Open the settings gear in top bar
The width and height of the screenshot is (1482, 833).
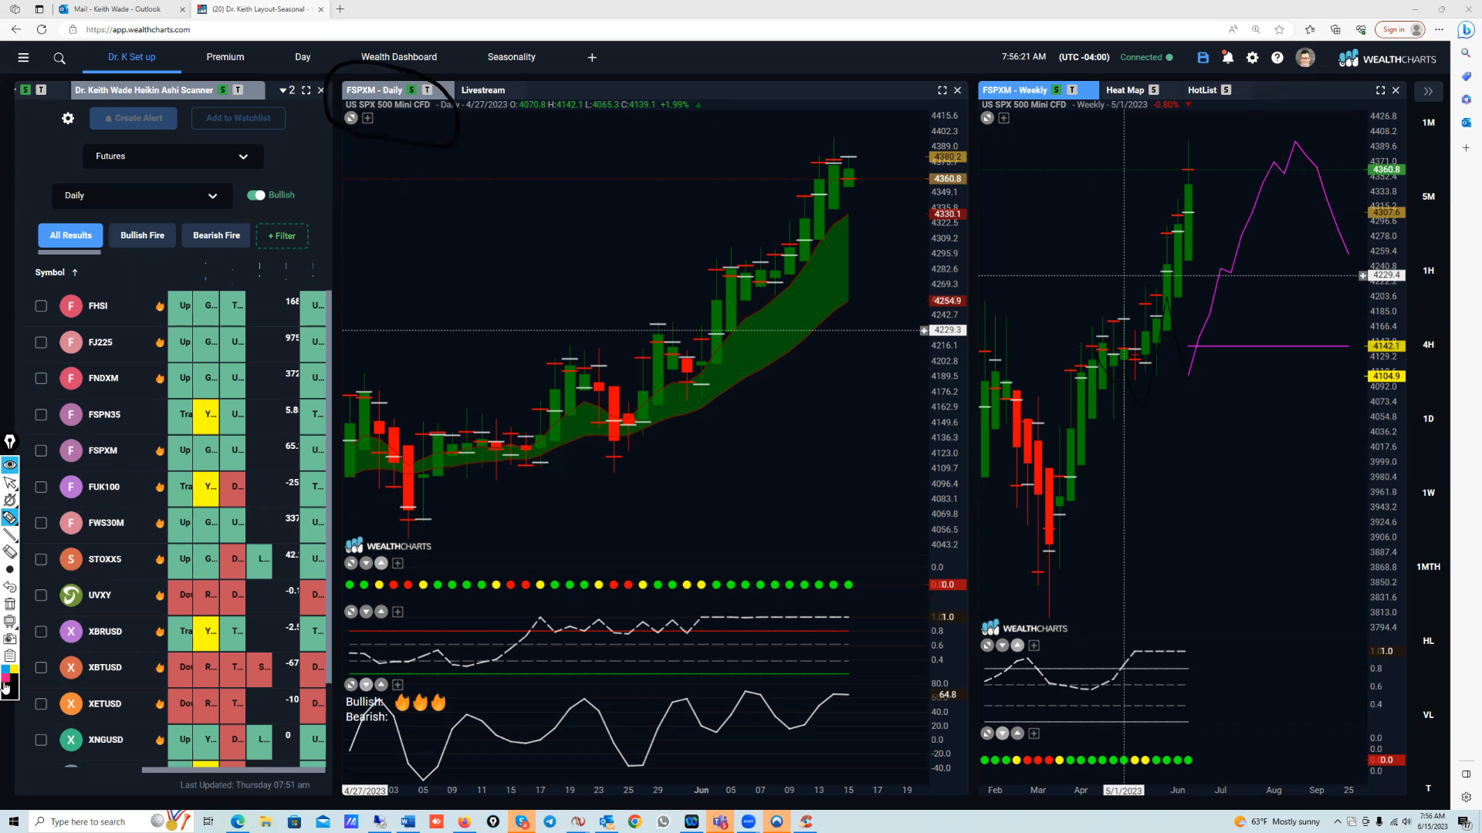[x=1252, y=57]
